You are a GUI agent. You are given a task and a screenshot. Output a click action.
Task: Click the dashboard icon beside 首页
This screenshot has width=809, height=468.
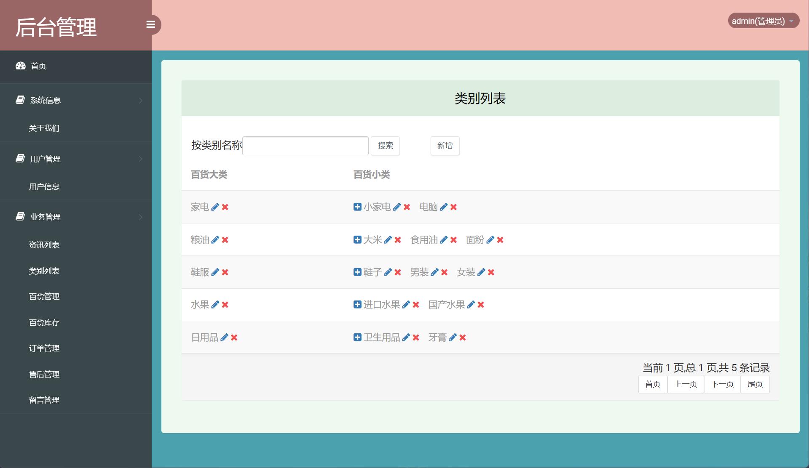[21, 66]
